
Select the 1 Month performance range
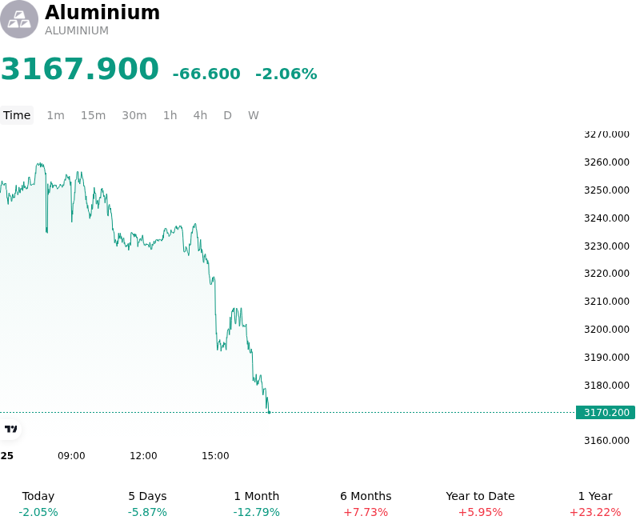pyautogui.click(x=256, y=504)
